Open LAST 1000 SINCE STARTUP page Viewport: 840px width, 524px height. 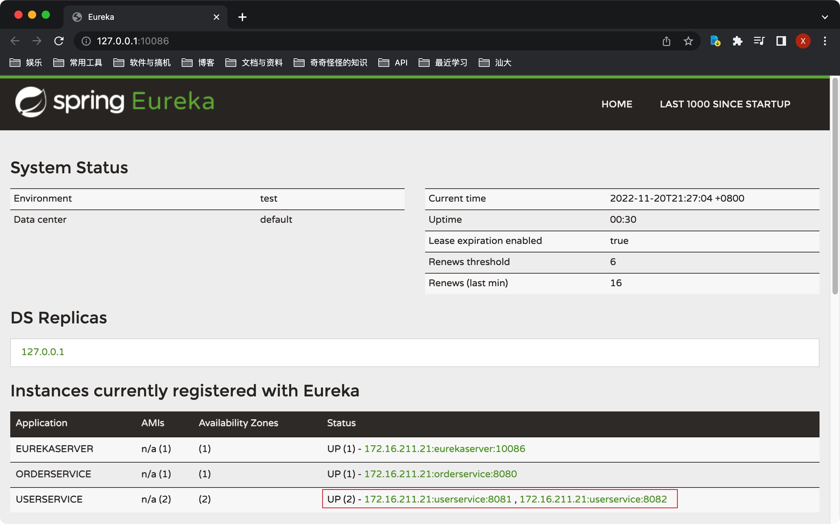[x=725, y=104]
